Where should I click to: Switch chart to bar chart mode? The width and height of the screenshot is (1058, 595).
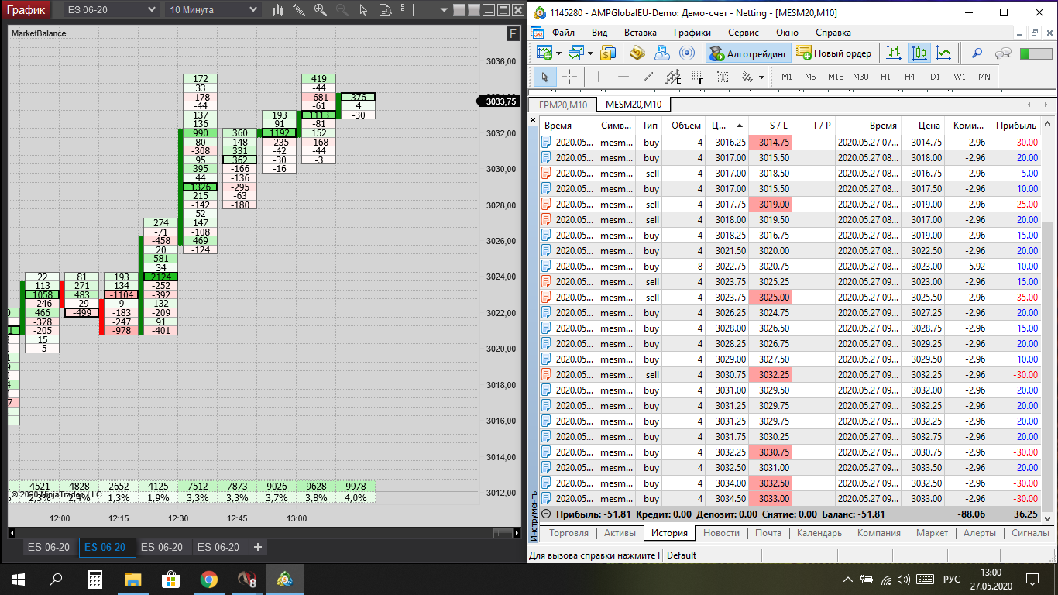tap(895, 53)
